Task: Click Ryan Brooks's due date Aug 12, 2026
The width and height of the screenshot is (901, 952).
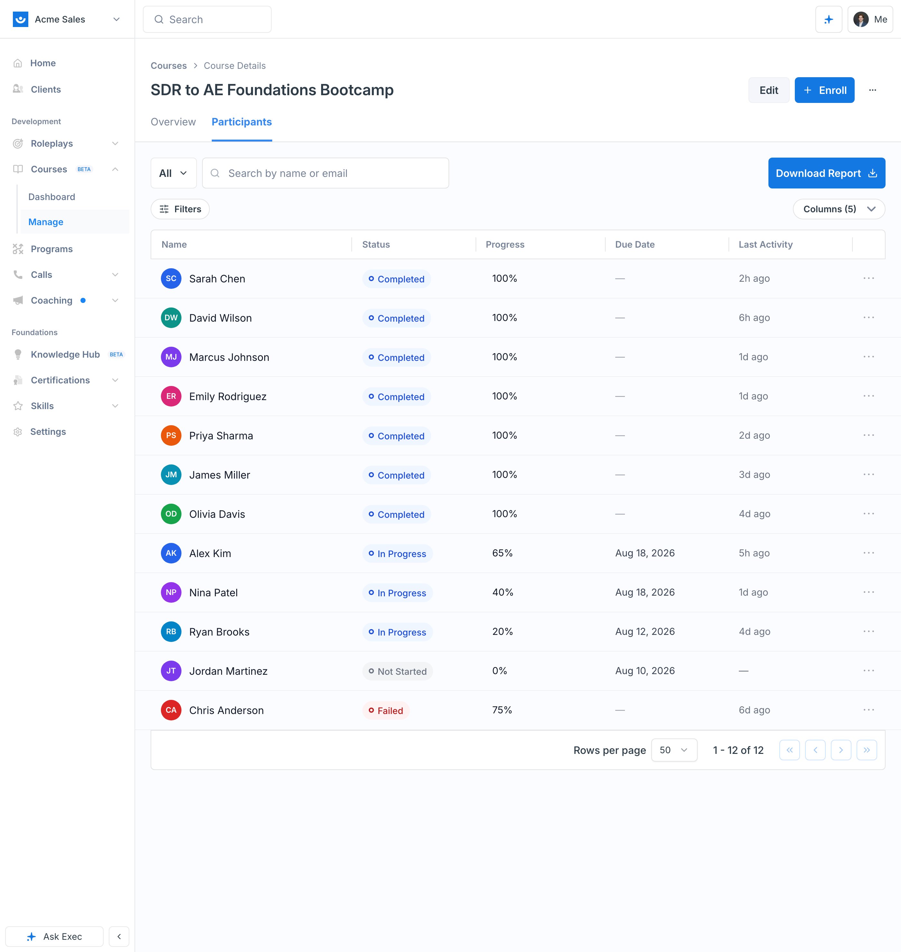Action: tap(645, 632)
